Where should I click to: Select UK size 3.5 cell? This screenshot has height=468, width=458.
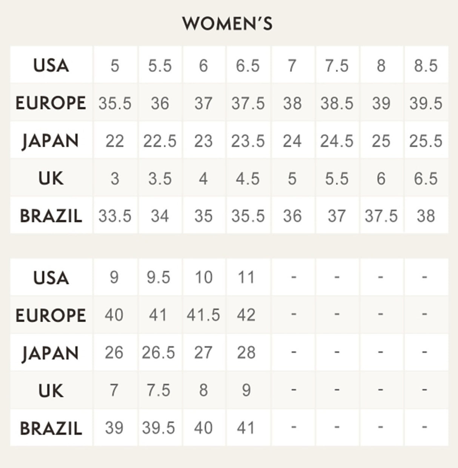(160, 179)
